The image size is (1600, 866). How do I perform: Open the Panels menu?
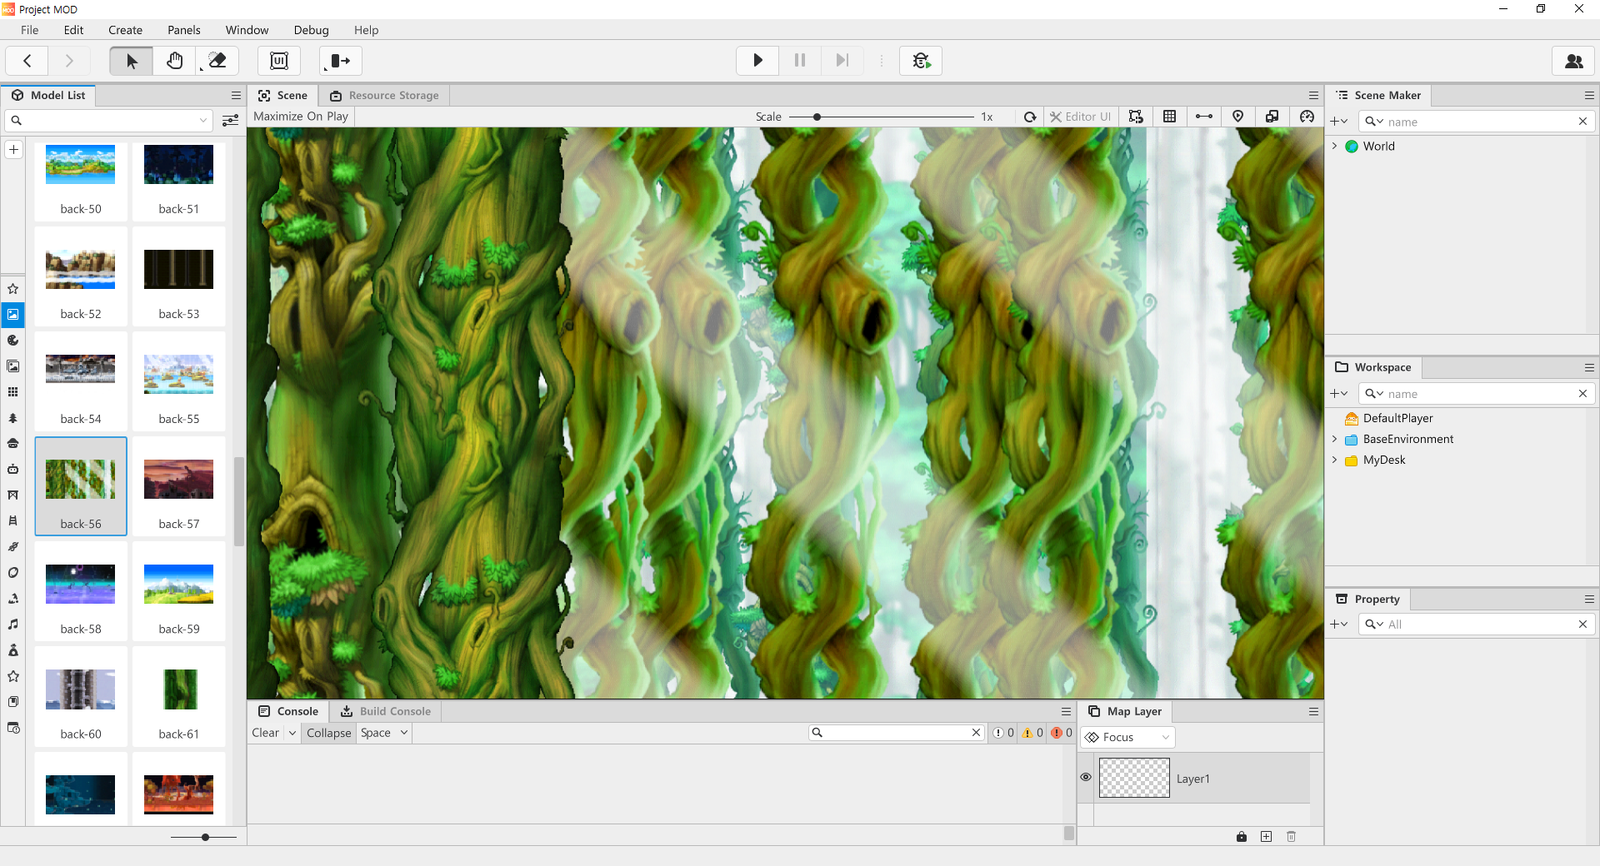(183, 30)
